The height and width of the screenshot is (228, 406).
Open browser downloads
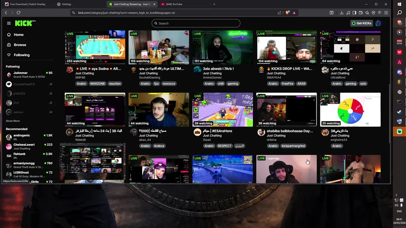(x=342, y=13)
